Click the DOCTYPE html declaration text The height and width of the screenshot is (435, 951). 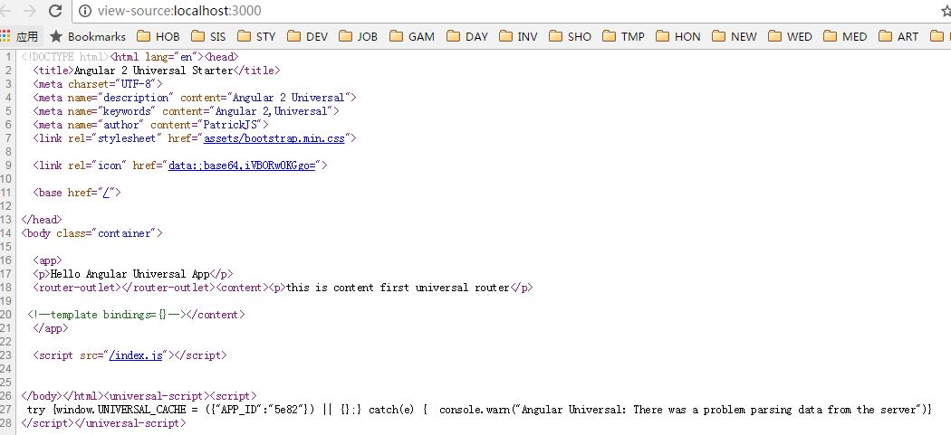(x=65, y=57)
